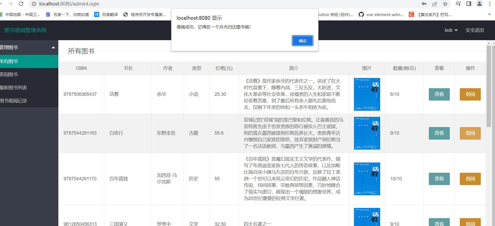Click the cover image of 白夜行 row
This screenshot has height=226, width=495.
point(367,133)
